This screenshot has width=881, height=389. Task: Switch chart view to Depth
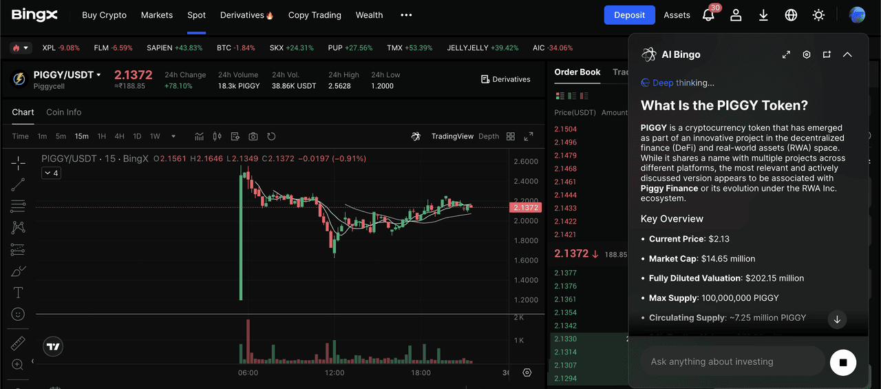pyautogui.click(x=489, y=136)
